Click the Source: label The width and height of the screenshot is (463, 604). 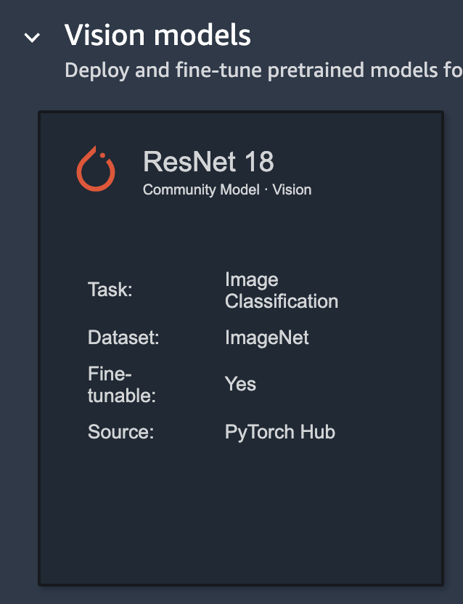pos(121,431)
